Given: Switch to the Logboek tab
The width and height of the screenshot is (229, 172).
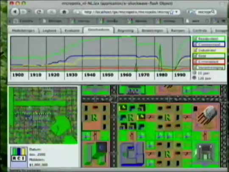Looking at the screenshot, I should tap(49, 31).
